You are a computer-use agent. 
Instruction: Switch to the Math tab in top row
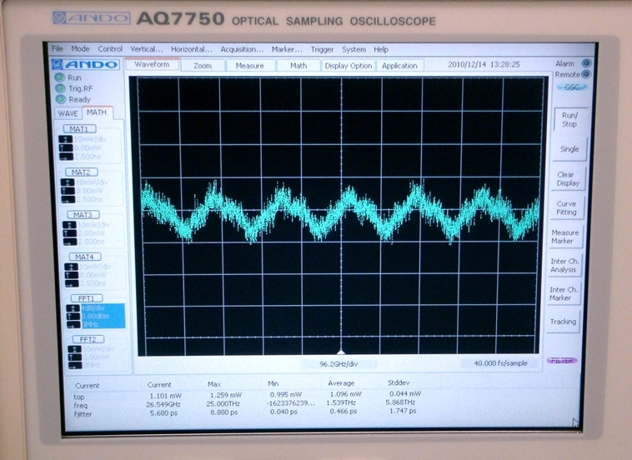298,66
